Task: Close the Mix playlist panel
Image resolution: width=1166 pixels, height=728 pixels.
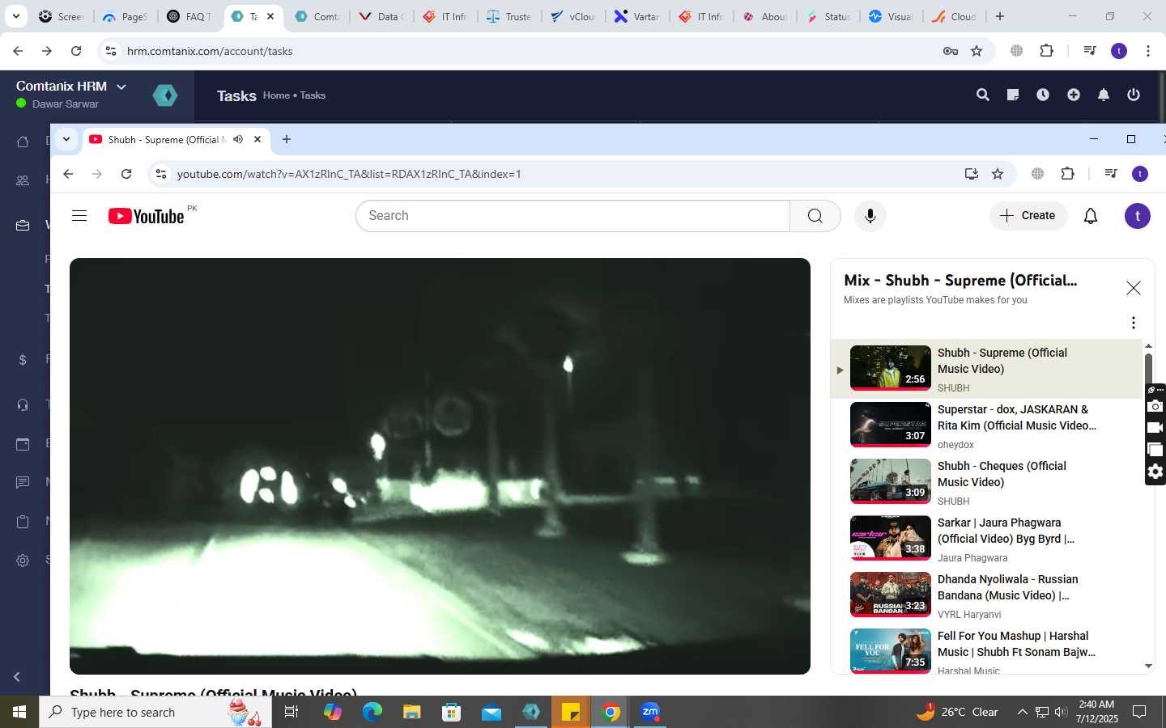Action: pos(1134,288)
